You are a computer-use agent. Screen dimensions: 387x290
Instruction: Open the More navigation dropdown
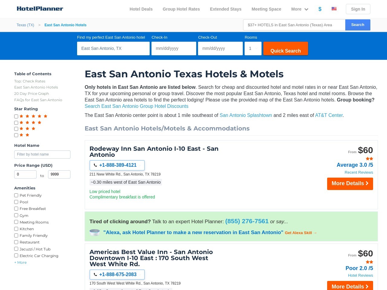tap(299, 9)
